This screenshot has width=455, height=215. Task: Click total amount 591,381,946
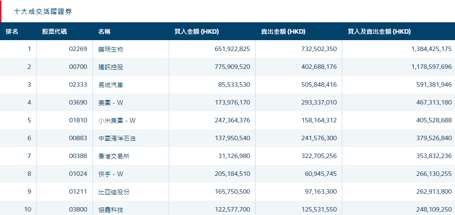[434, 85]
